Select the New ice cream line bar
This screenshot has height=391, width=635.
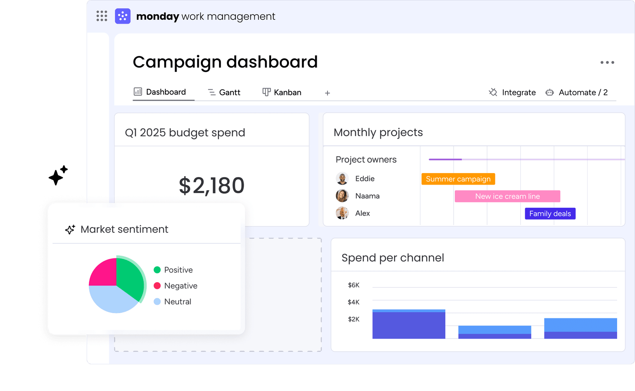[507, 196]
